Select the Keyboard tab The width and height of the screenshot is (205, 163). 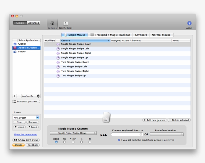point(141,35)
